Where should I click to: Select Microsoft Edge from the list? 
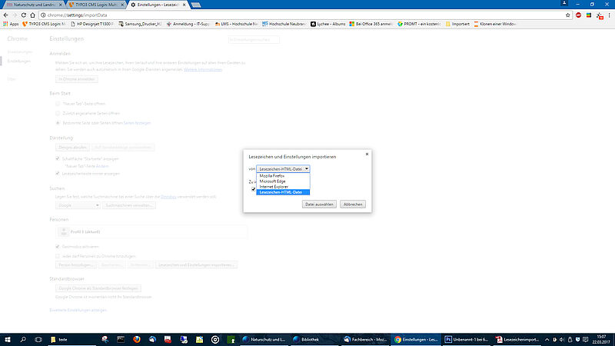click(283, 181)
